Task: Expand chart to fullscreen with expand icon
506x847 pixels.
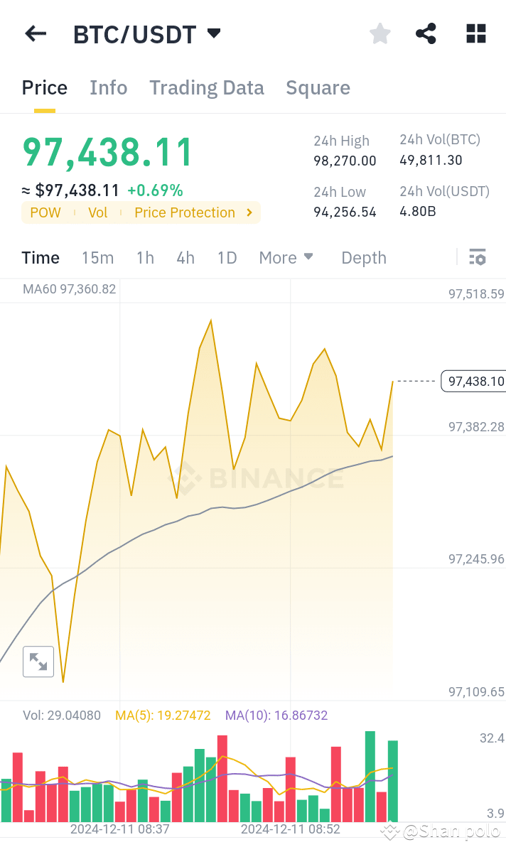Action: pos(38,662)
